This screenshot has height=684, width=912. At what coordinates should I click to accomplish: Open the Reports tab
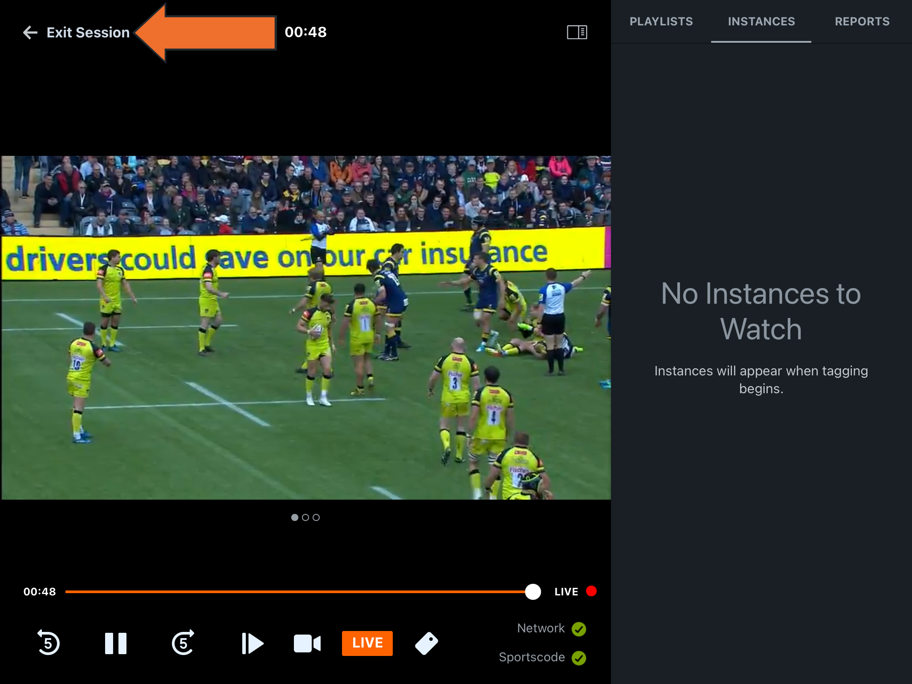pos(862,21)
